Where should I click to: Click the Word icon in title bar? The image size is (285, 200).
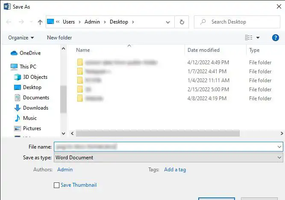click(x=7, y=6)
